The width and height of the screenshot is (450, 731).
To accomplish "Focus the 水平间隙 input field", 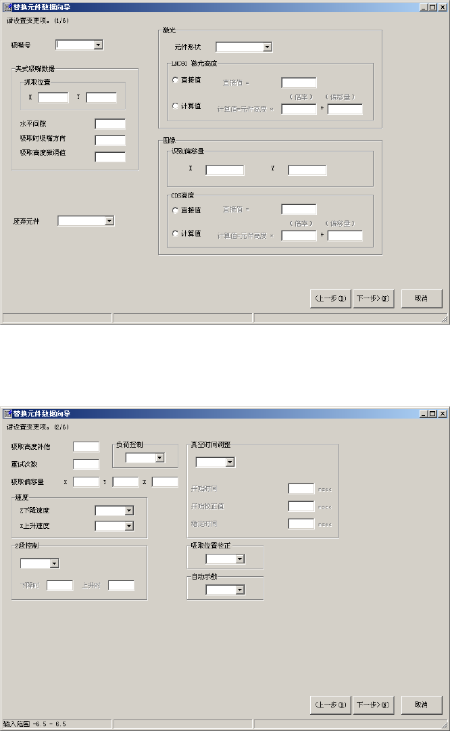I will tap(110, 124).
